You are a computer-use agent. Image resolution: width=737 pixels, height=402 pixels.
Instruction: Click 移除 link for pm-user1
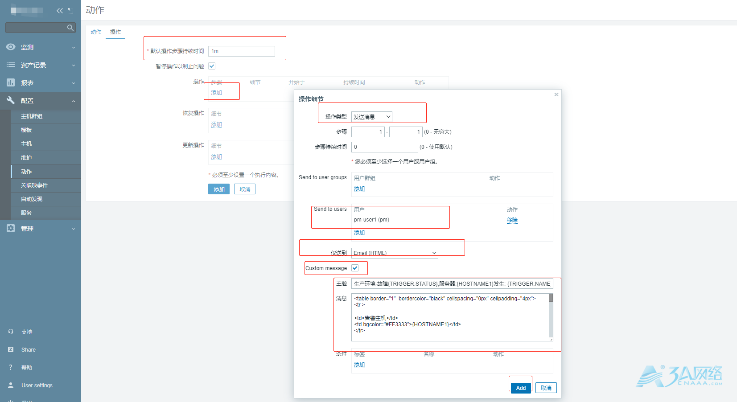coord(512,220)
